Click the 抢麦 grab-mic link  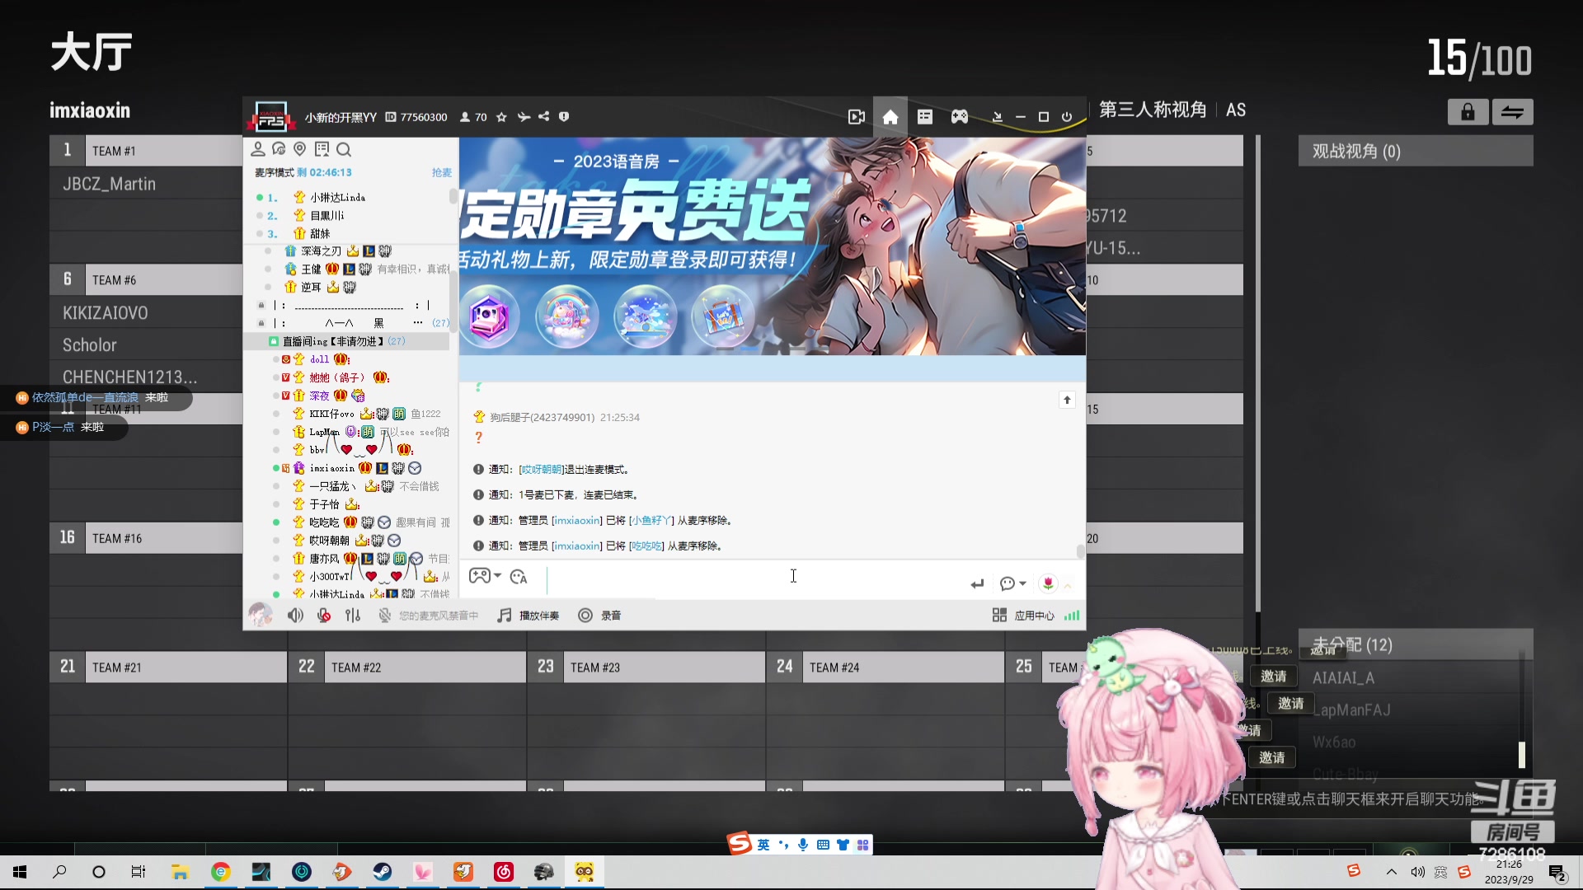coord(441,171)
